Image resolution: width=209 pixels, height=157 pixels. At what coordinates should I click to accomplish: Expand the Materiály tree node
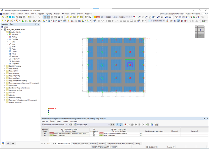click(x=7, y=34)
